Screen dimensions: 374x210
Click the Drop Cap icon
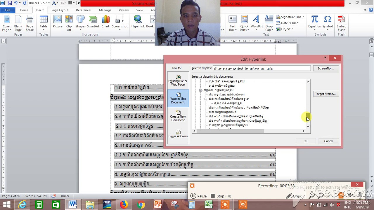(x=269, y=24)
